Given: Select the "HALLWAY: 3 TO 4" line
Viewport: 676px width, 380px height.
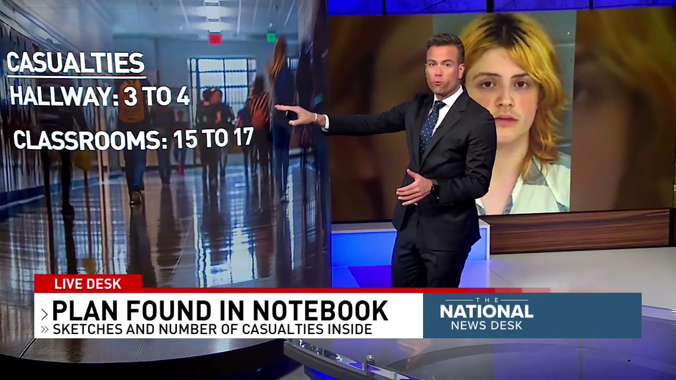Looking at the screenshot, I should point(99,97).
